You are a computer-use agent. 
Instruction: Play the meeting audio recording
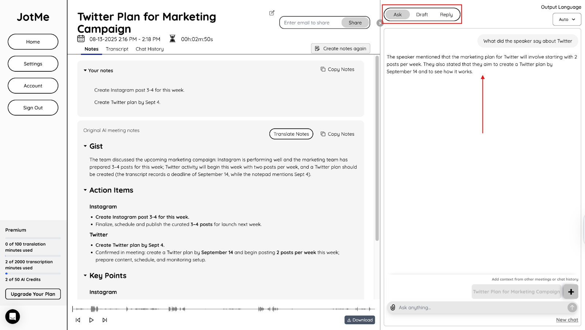click(x=91, y=320)
